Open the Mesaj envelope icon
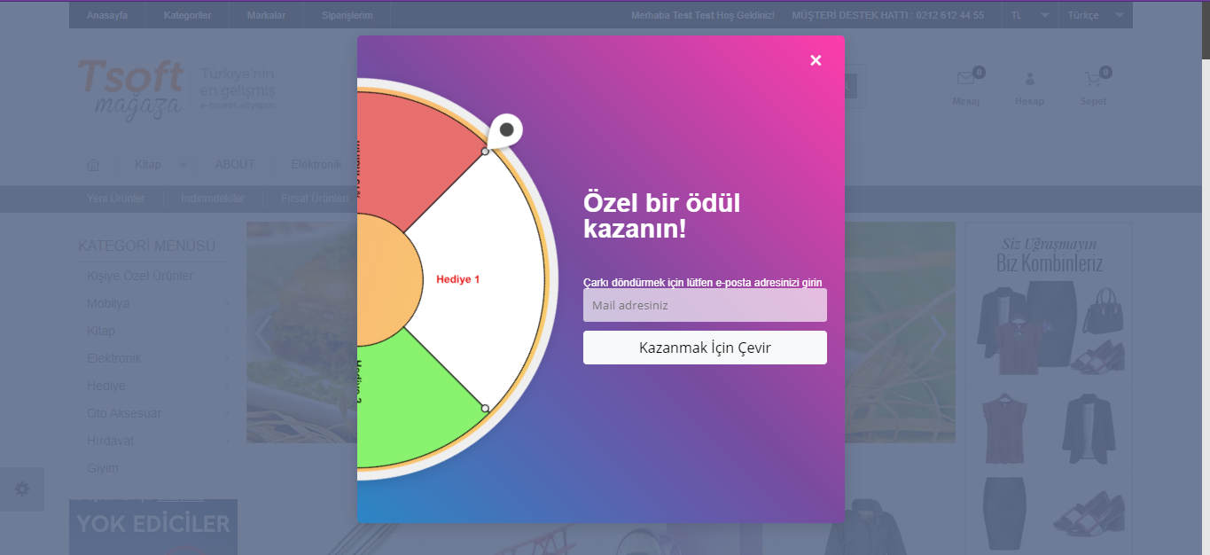Screen dimensions: 1210x555 (965, 79)
